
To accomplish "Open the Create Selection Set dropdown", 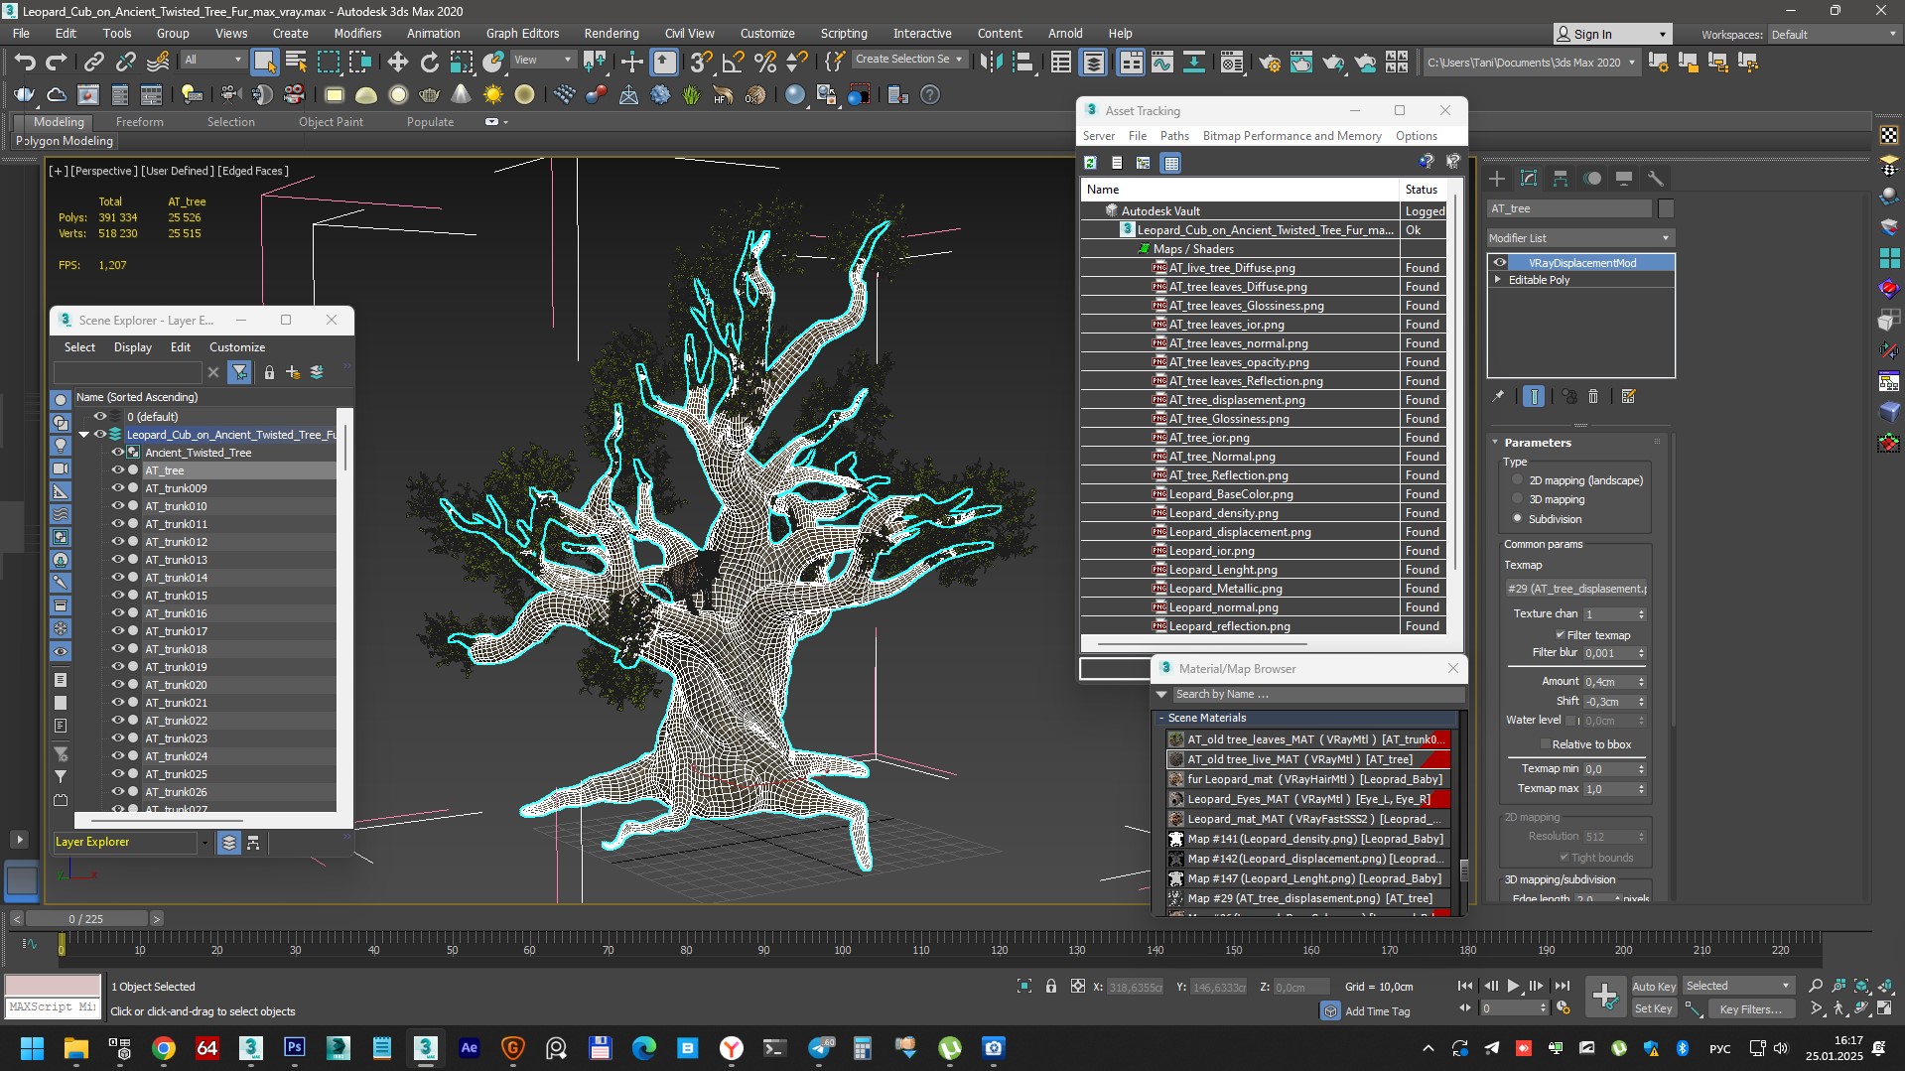I will coord(909,60).
